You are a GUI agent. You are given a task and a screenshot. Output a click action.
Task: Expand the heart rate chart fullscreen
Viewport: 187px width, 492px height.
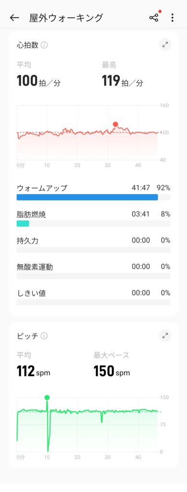pyautogui.click(x=165, y=45)
